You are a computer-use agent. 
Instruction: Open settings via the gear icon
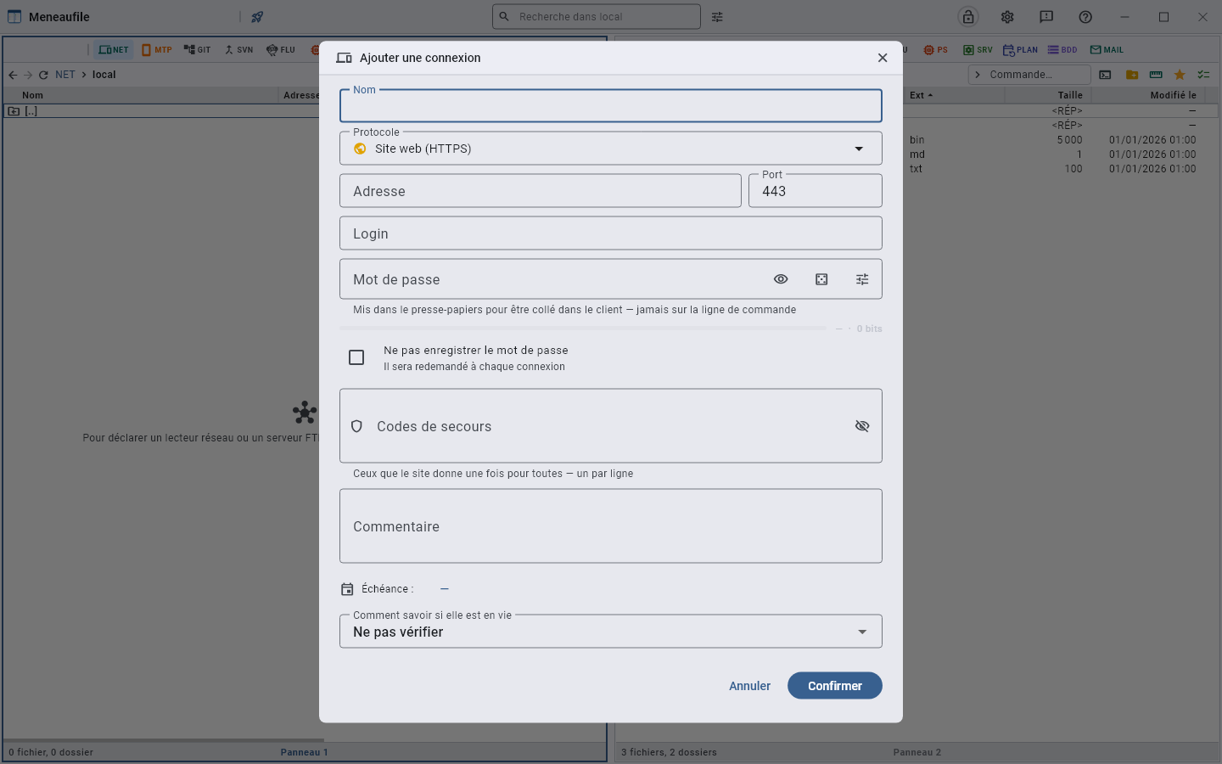pos(1007,17)
